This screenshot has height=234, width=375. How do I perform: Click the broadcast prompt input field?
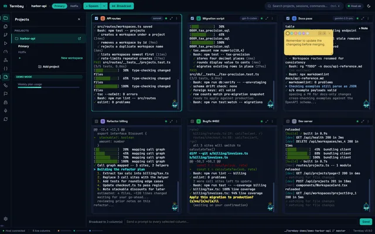pyautogui.click(x=241, y=222)
